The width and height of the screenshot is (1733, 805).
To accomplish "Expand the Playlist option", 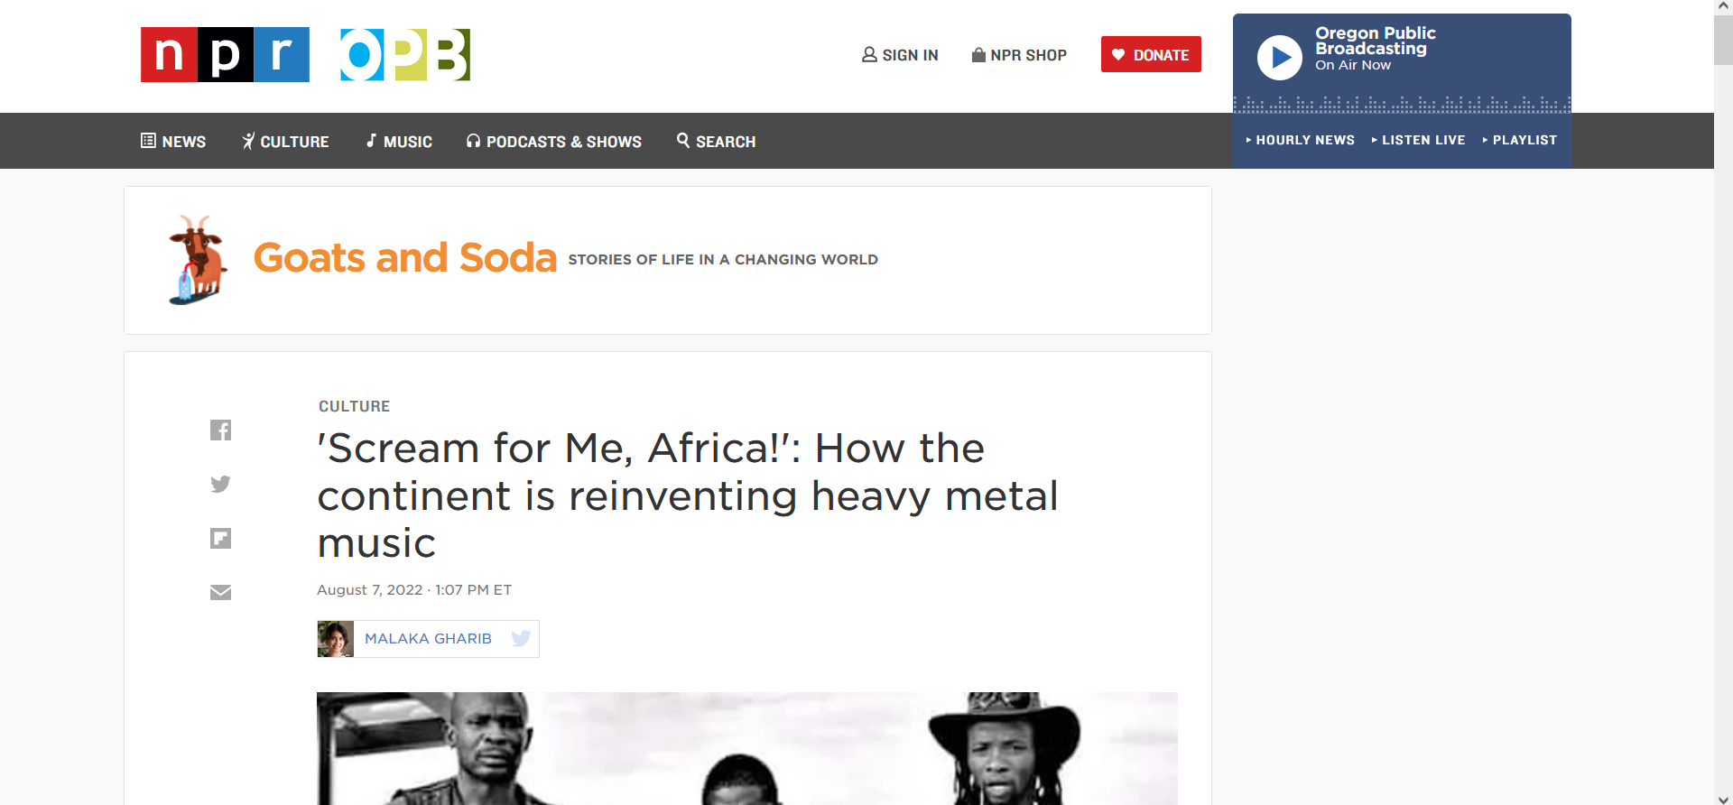I will click(x=1519, y=141).
